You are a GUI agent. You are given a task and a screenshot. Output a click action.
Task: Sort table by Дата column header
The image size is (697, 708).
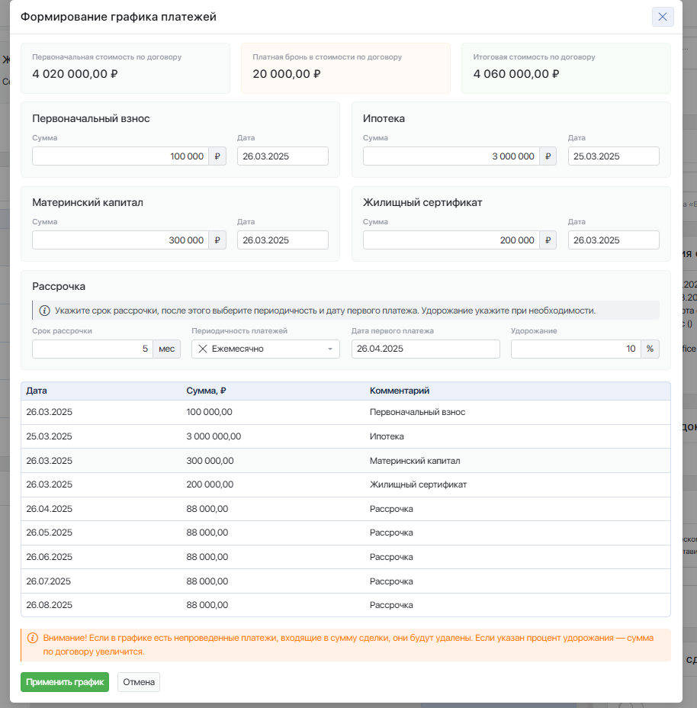point(37,391)
